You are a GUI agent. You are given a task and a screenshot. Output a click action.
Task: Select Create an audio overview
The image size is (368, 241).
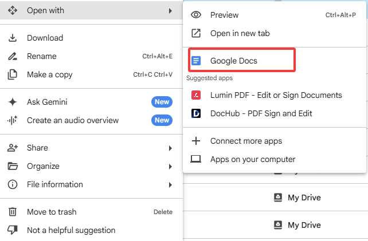(91, 120)
